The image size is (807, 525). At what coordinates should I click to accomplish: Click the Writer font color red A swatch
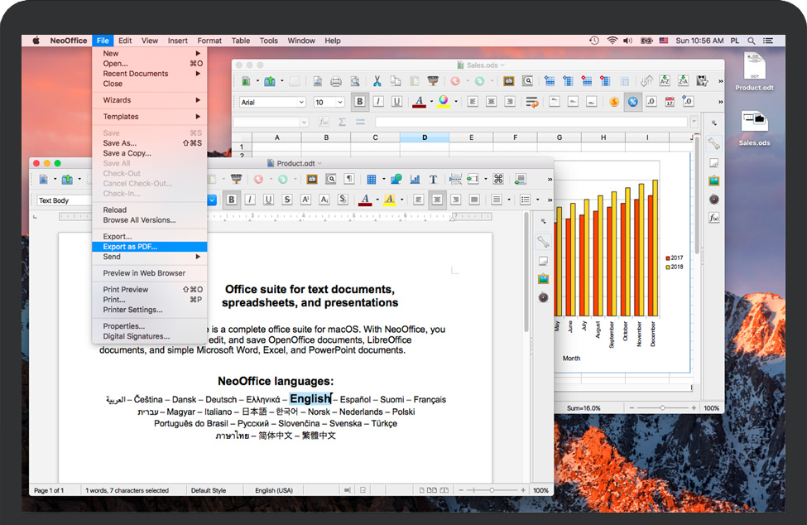tap(364, 200)
